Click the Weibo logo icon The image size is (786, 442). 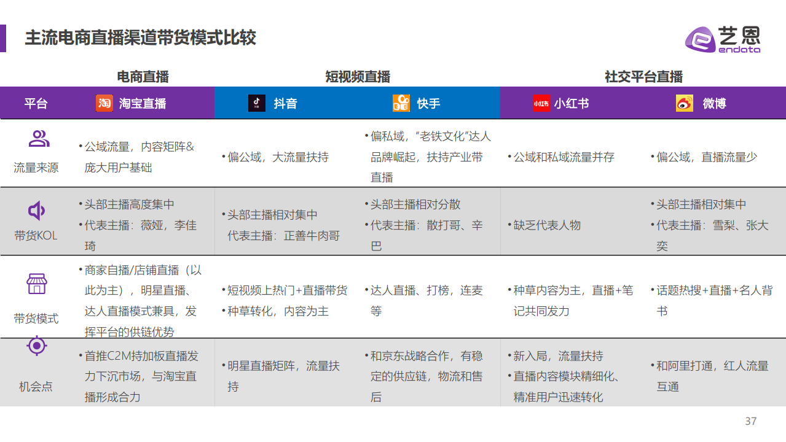point(684,103)
